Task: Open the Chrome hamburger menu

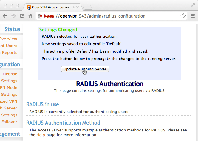Action: [193, 16]
